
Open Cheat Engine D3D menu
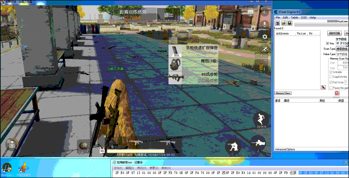[x=304, y=17]
